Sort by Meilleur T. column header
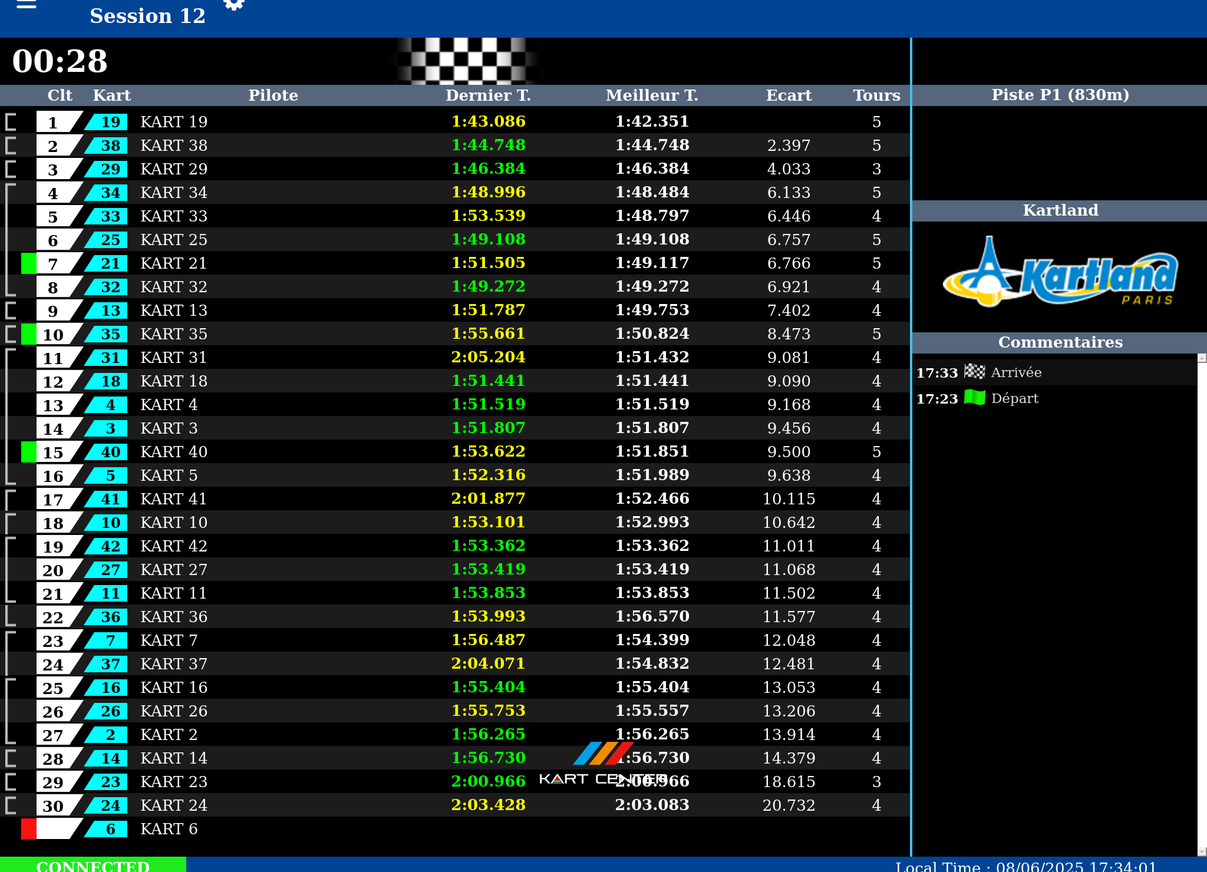This screenshot has height=872, width=1207. click(652, 95)
